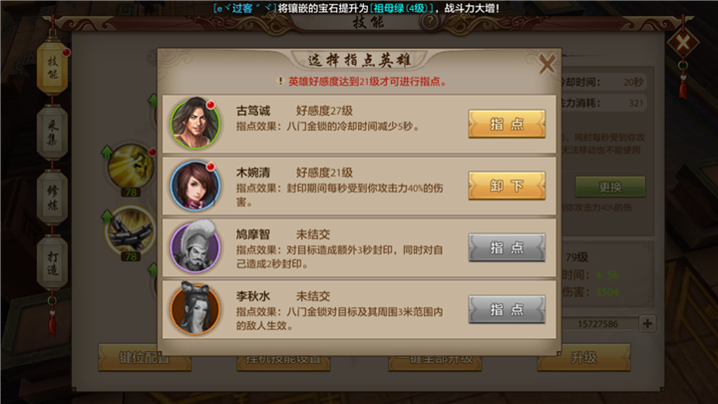Click the green 更换 button

pyautogui.click(x=610, y=187)
